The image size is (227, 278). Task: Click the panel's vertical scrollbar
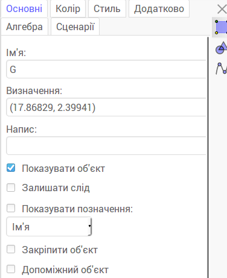pos(208,157)
